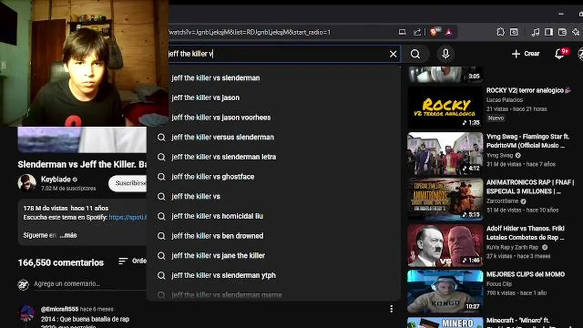Open the Spotify link in the description
The image size is (583, 328).
coord(128,217)
